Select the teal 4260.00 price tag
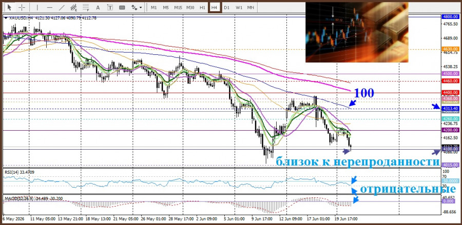Screen dimensions: 462x225 [x=450, y=118]
